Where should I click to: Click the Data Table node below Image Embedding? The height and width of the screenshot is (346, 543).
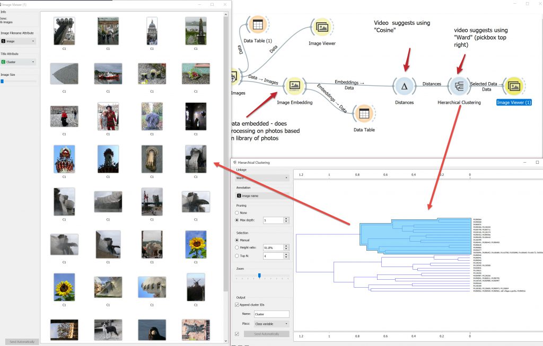coord(363,113)
